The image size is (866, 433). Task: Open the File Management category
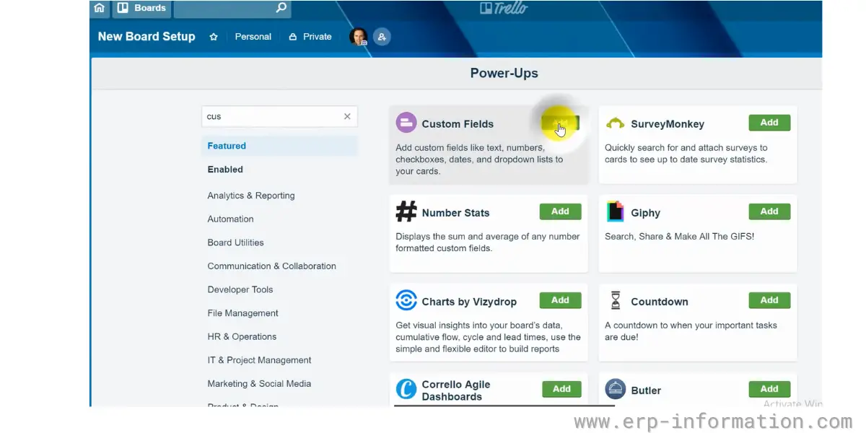(x=242, y=313)
